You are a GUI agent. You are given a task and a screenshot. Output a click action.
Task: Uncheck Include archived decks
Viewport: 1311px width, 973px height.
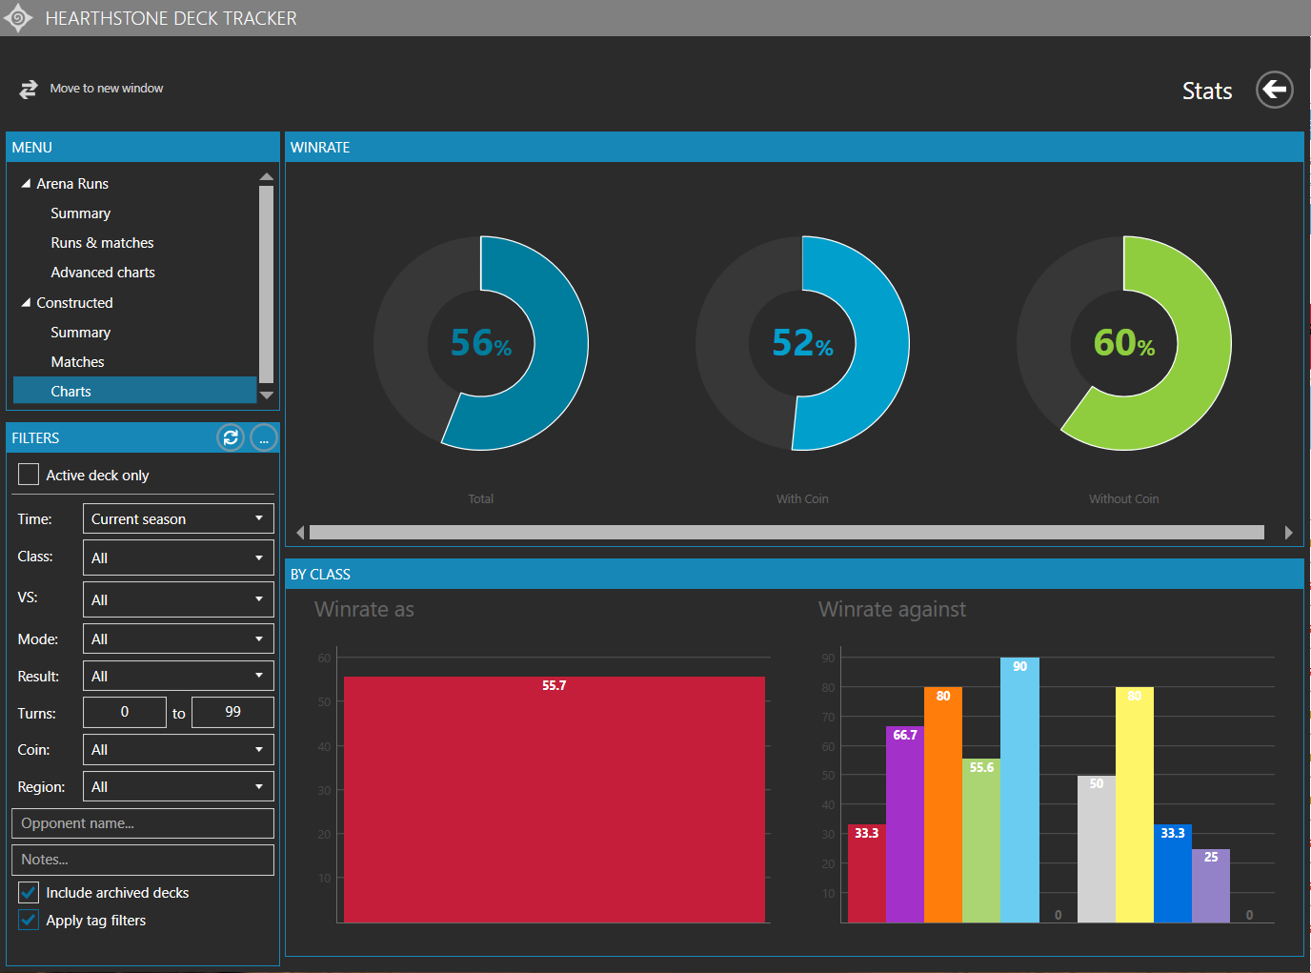tap(29, 893)
